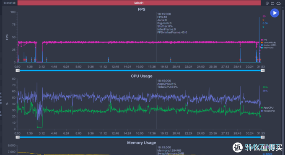Screen dimensions: 285x155
Task: Click right handle of FPS chart range slider
Action: click(x=262, y=70)
